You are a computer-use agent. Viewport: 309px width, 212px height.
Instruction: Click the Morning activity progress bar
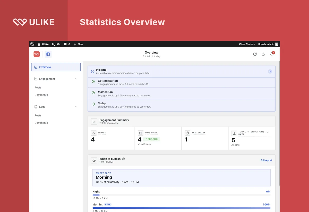point(182,208)
